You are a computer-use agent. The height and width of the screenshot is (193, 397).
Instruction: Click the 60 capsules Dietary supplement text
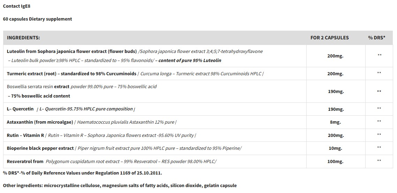tap(37, 19)
